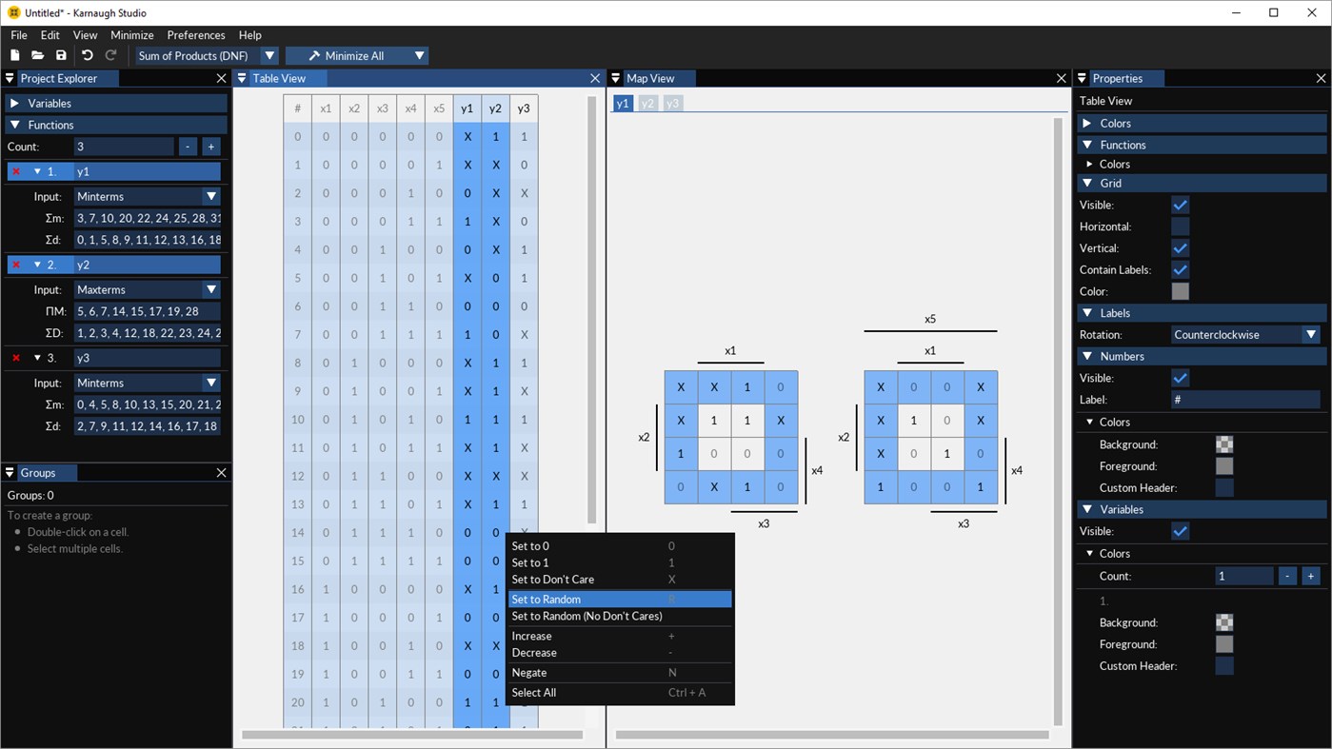Undo the last change
The width and height of the screenshot is (1332, 749).
point(87,55)
